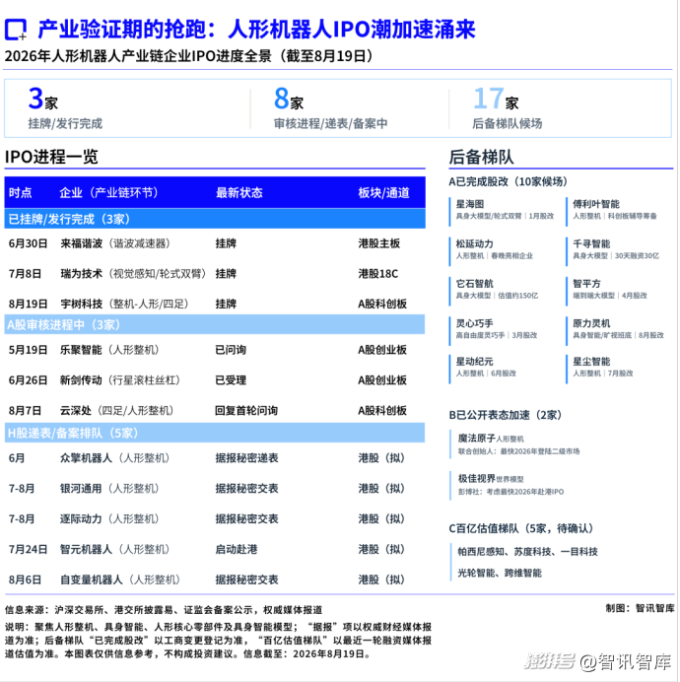Expand the A股审核进程中 (3家) section bar
The width and height of the screenshot is (680, 682).
tap(215, 325)
